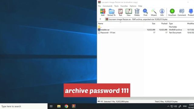This screenshot has height=109, width=194.
Task: Select the Installer.rar archive icon
Action: click(99, 30)
